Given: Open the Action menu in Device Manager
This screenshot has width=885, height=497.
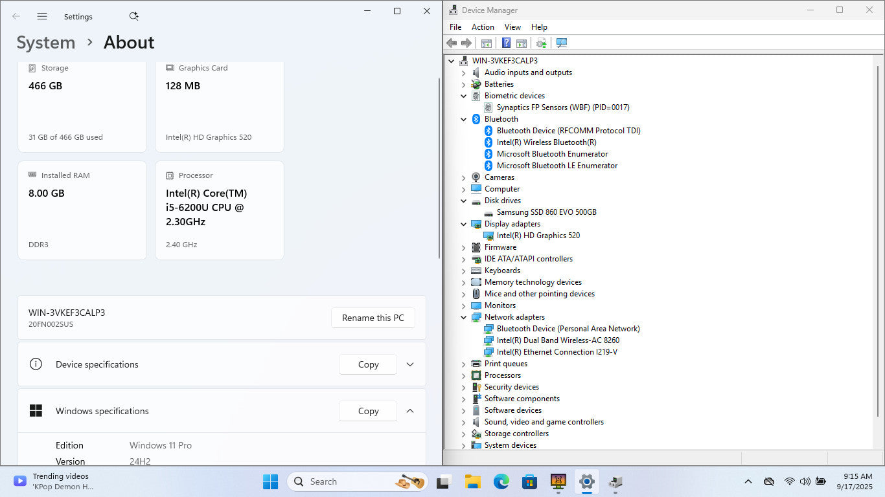Looking at the screenshot, I should [483, 27].
